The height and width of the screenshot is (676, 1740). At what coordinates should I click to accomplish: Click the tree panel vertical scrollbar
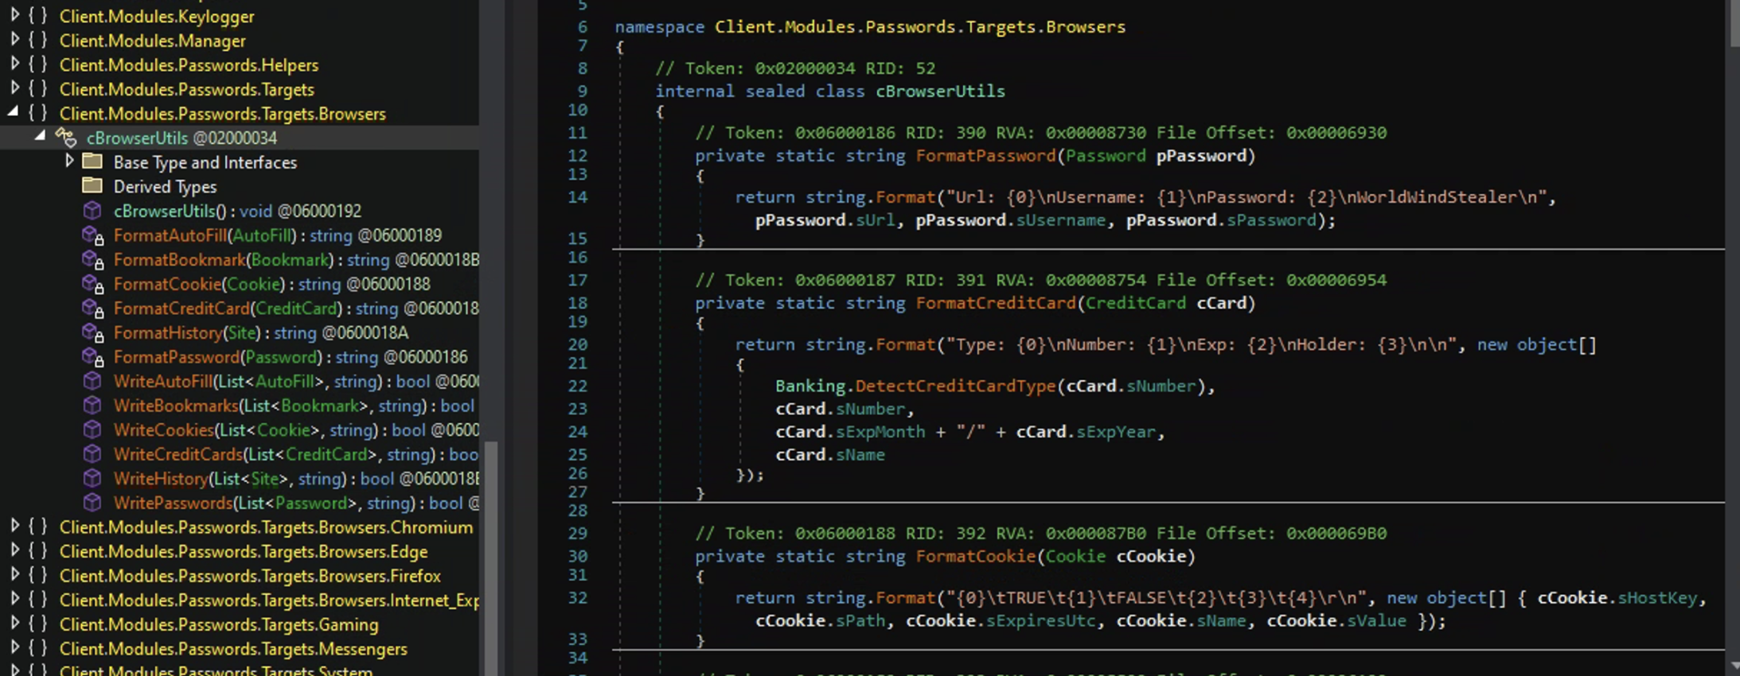click(491, 557)
